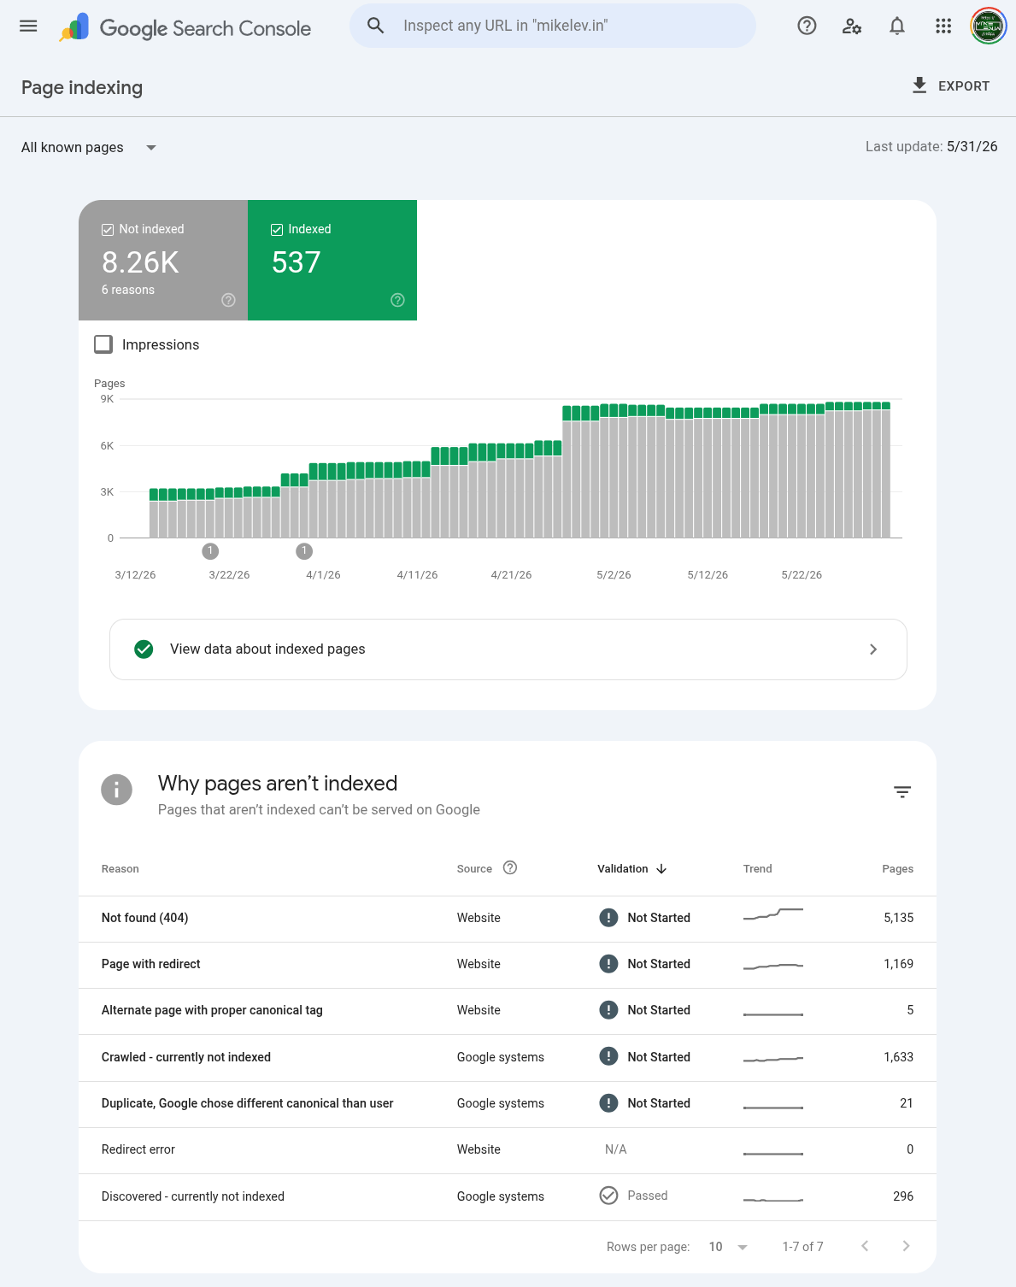Click alert icon in Duplicate canonical row
This screenshot has height=1287, width=1016.
608,1103
